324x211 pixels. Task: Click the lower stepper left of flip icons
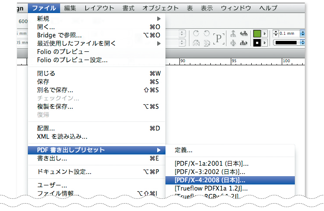pos(182,43)
